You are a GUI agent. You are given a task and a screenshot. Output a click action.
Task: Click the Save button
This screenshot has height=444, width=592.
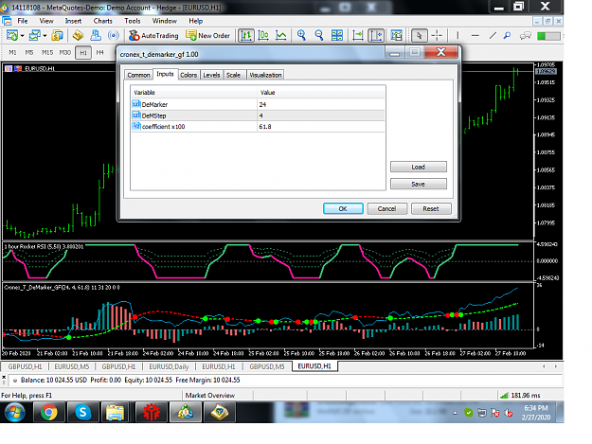[x=419, y=184]
